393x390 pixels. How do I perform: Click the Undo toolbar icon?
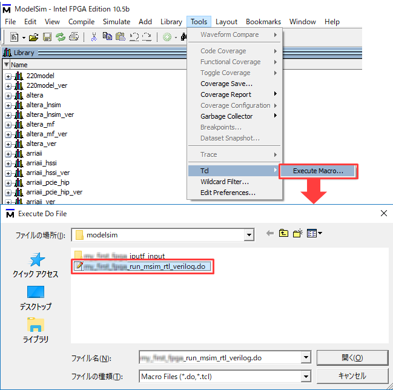pos(134,37)
